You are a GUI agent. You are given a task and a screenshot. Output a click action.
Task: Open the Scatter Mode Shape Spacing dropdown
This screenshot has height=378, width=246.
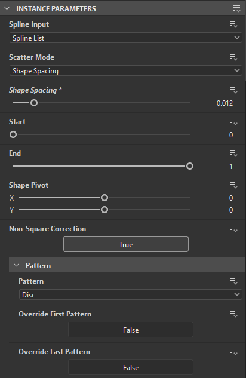(x=126, y=70)
